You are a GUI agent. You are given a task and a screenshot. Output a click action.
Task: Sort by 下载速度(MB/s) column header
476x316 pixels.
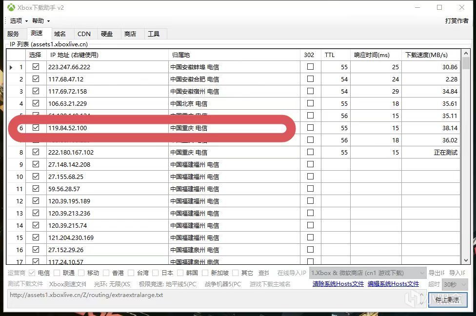431,55
